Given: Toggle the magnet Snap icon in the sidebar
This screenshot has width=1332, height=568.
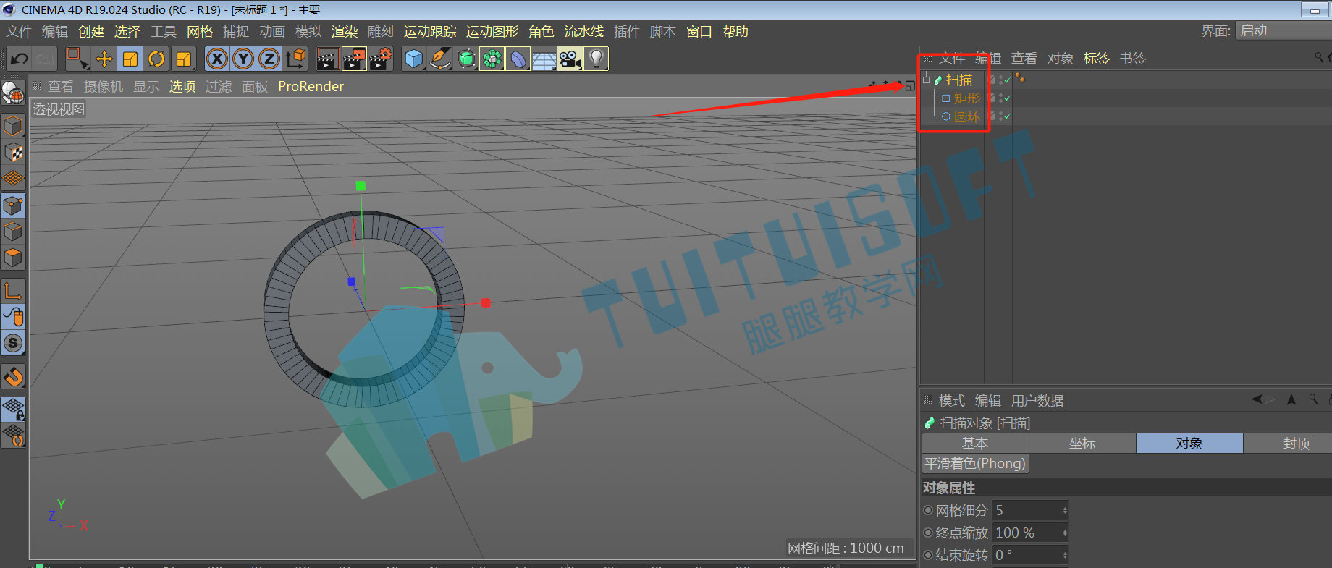Looking at the screenshot, I should coord(13,377).
